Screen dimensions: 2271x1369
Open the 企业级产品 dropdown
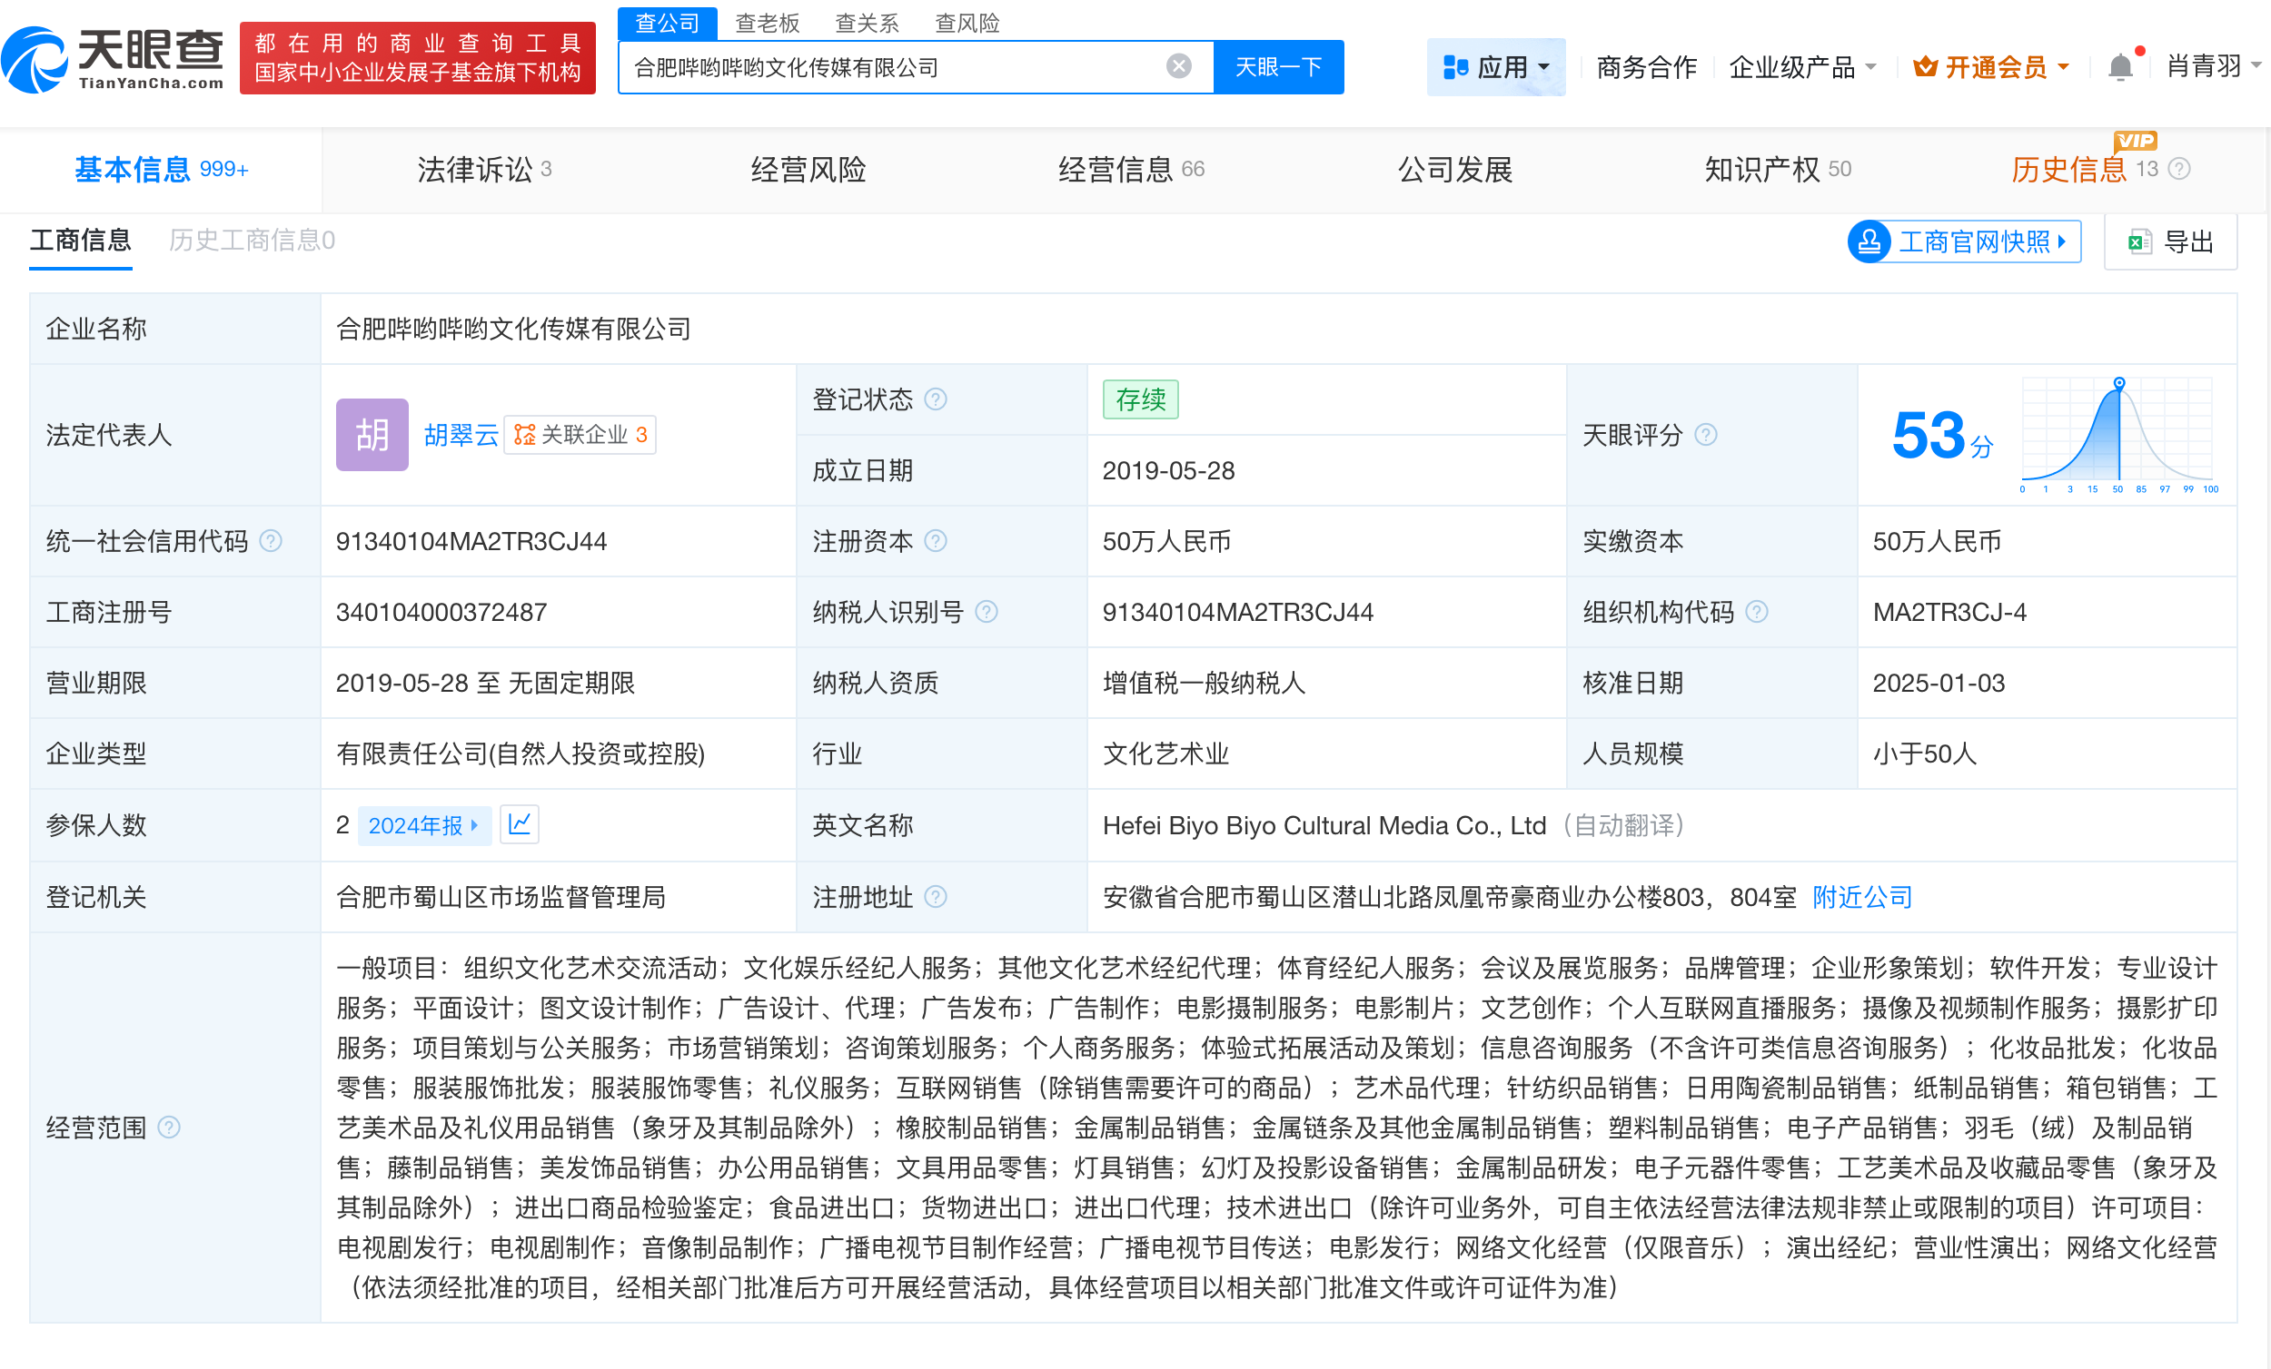coord(1802,67)
